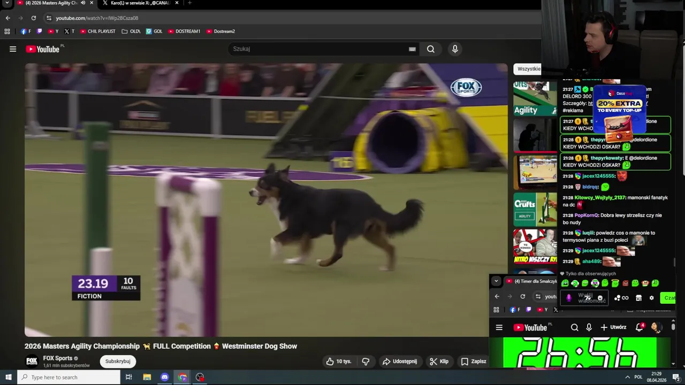Open the Crufts agility recommended thumbnail
This screenshot has width=685, height=385.
coord(535,209)
